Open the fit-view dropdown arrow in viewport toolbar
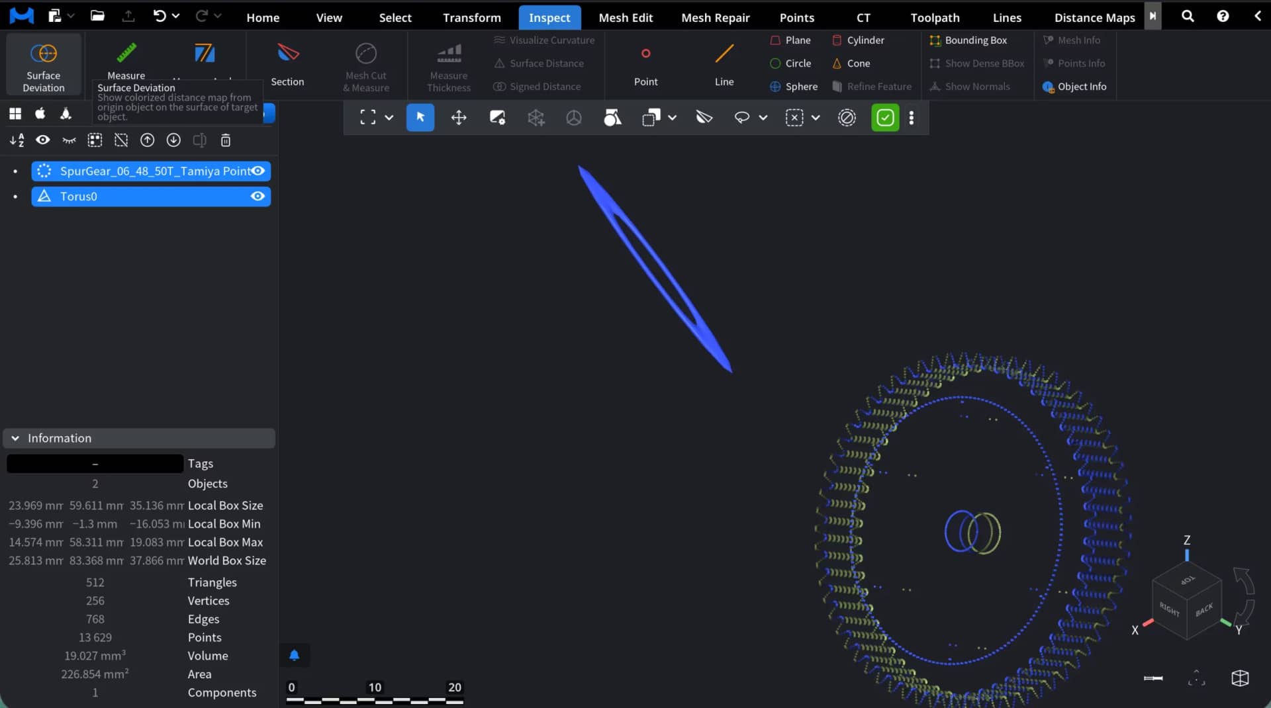This screenshot has height=708, width=1271. (389, 118)
